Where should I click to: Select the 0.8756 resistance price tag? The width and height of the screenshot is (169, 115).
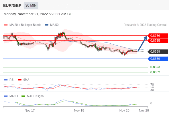coord(158,36)
